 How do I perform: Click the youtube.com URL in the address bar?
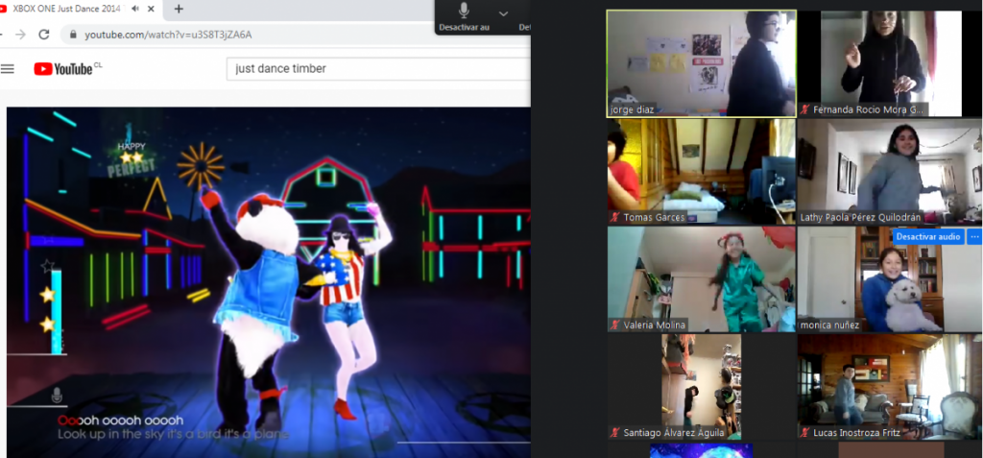pos(168,35)
